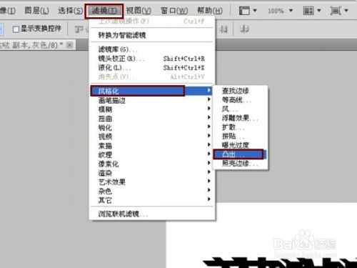This screenshot has height=268, width=357.
Task: Toggle 显示变换控件 checkbox
Action: [x=16, y=29]
